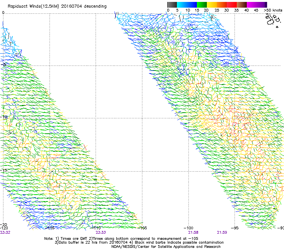The width and height of the screenshot is (284, 249).
Task: Click the NOAA/NESDIS credit line
Action: [166, 247]
